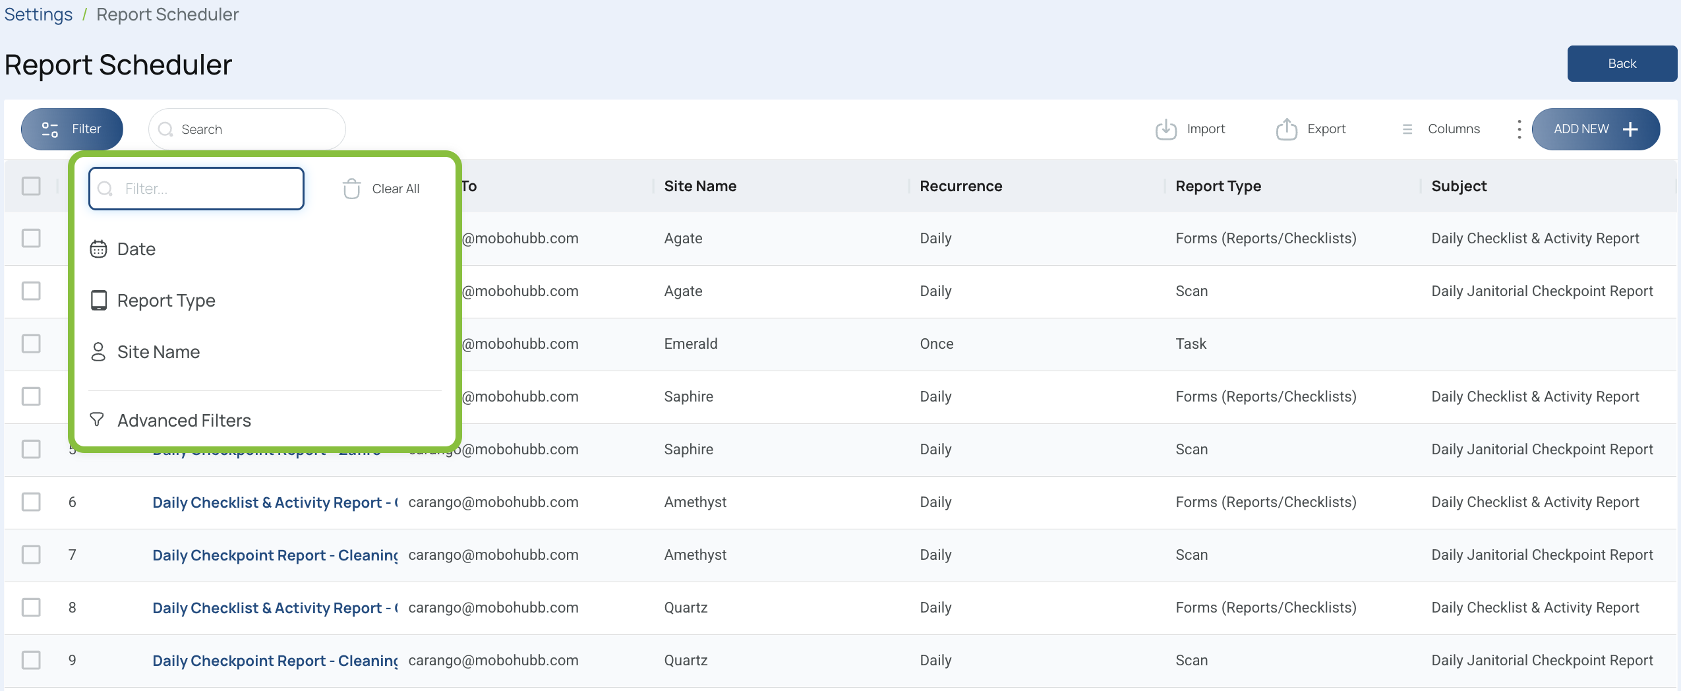Click the Report Type column header
Image resolution: width=1681 pixels, height=691 pixels.
click(x=1218, y=186)
